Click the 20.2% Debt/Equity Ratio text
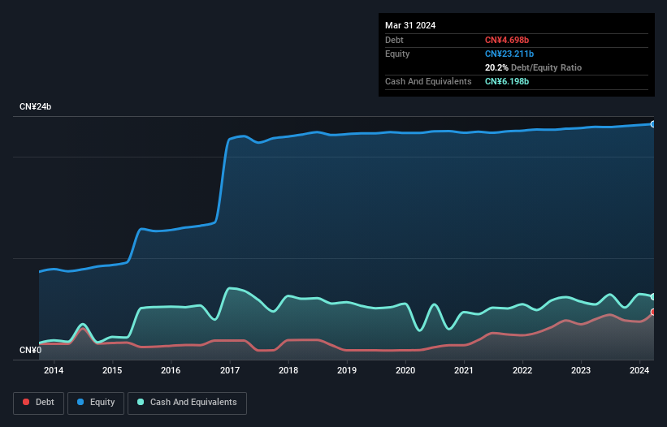 (x=533, y=67)
